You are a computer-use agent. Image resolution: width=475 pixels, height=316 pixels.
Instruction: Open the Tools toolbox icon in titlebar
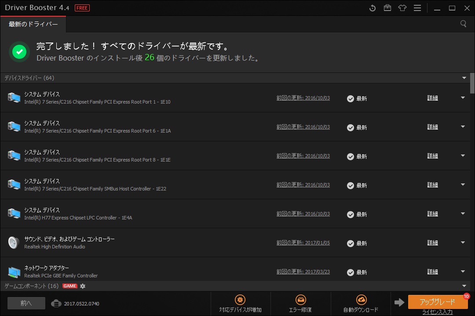coord(387,7)
